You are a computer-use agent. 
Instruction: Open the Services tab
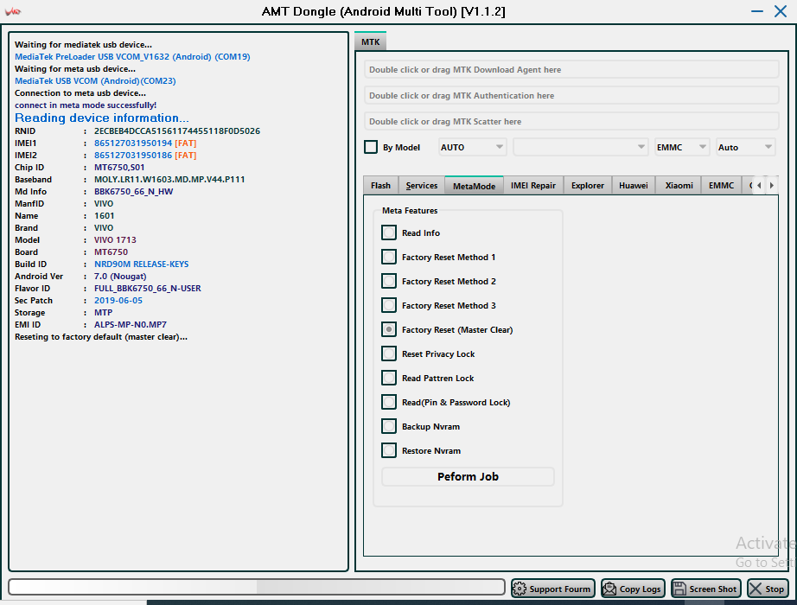point(421,186)
